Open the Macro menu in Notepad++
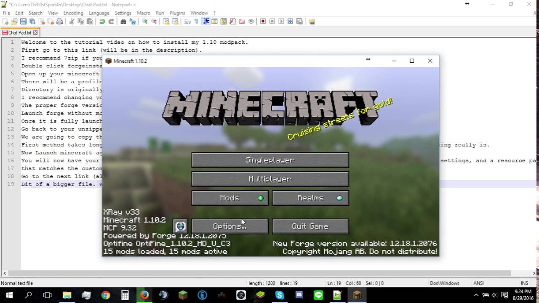This screenshot has height=303, width=539. click(x=144, y=13)
